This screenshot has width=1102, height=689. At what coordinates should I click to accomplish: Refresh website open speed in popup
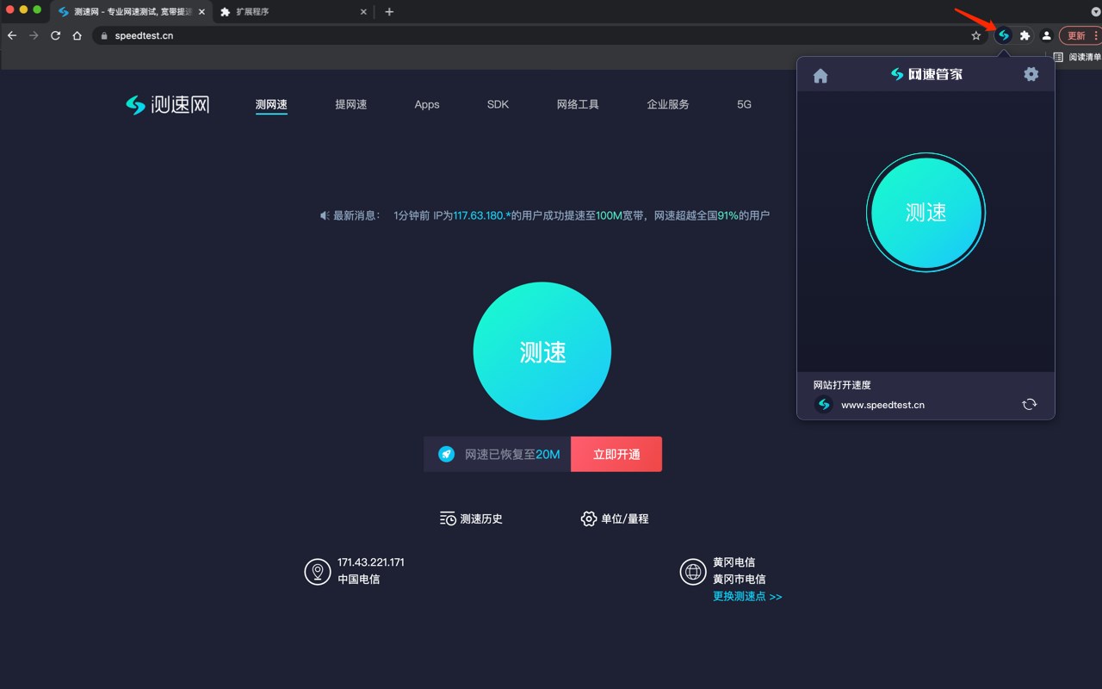point(1029,404)
